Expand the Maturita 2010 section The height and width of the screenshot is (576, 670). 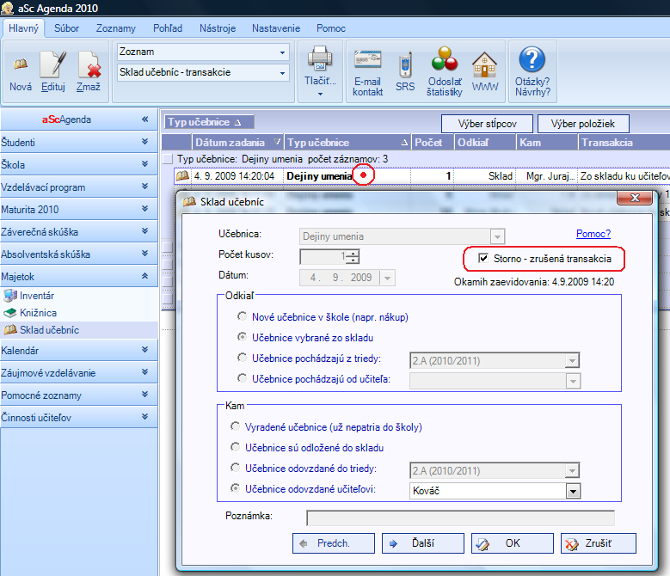click(x=144, y=209)
